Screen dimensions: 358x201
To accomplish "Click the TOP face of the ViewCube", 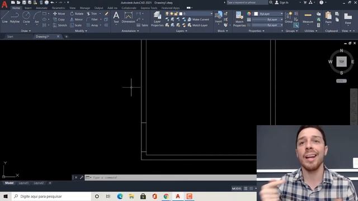I will point(341,62).
